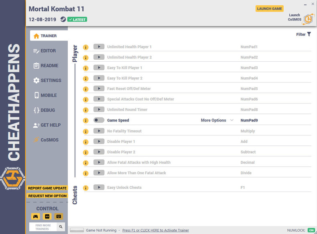The image size is (317, 234).
Task: Click the Steam platform icon
Action: tap(63, 19)
